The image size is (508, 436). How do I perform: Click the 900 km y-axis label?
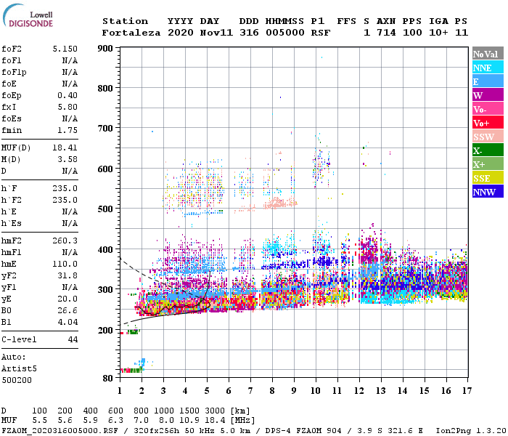click(105, 49)
